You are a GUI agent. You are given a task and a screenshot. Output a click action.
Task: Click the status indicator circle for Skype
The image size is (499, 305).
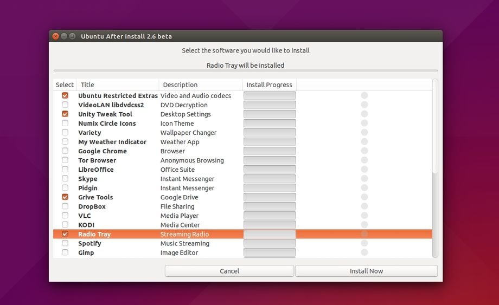click(x=364, y=179)
